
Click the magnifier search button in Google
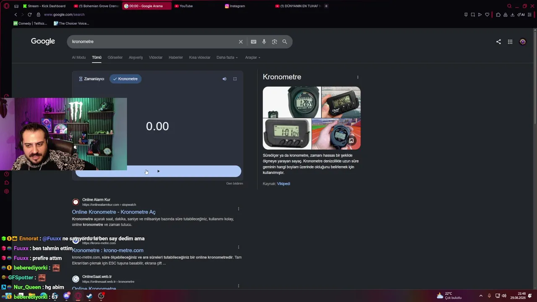[285, 42]
